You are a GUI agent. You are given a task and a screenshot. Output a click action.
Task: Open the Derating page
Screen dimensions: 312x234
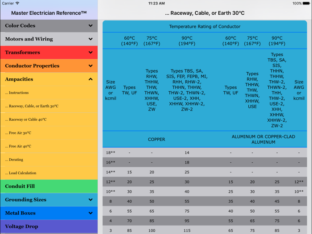(x=14, y=160)
